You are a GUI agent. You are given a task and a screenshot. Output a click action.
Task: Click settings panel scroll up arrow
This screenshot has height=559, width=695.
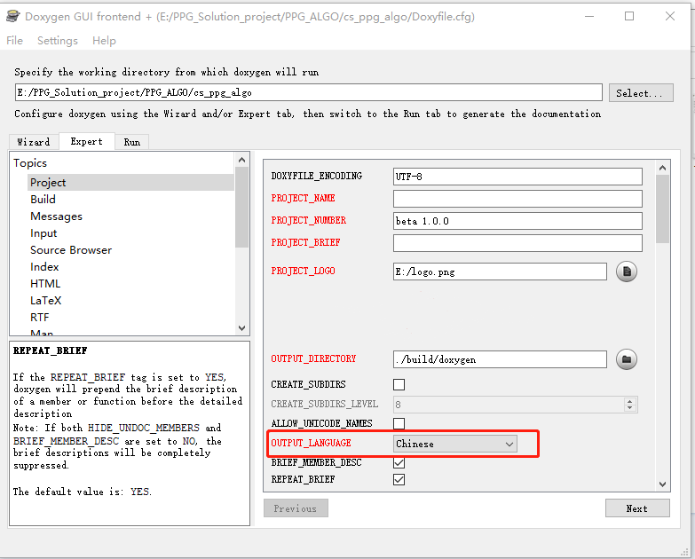(x=663, y=168)
